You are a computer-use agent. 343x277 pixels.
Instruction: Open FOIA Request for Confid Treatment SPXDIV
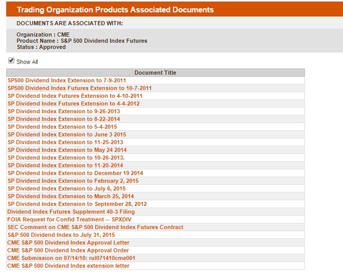tap(69, 220)
